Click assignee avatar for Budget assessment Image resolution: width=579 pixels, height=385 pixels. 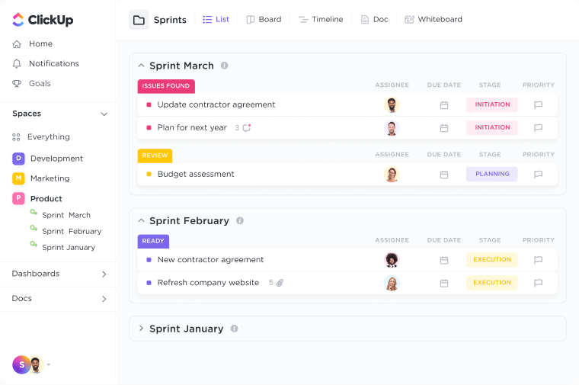pos(392,175)
